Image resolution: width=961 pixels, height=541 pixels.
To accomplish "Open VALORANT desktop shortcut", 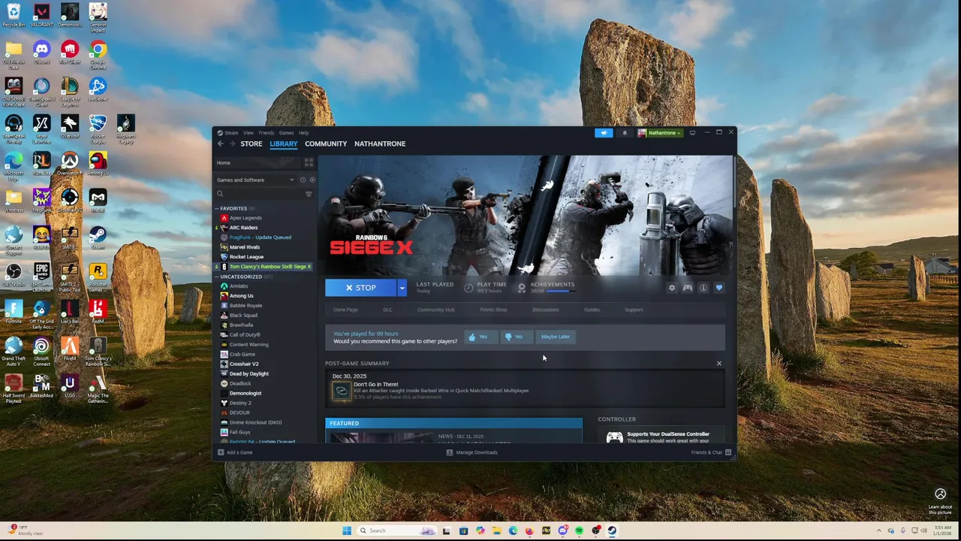I will tap(42, 16).
